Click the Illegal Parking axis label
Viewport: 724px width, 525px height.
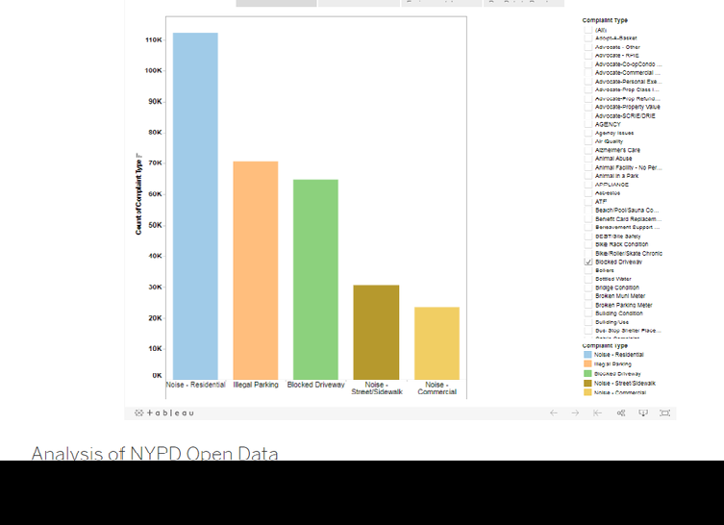pos(256,385)
